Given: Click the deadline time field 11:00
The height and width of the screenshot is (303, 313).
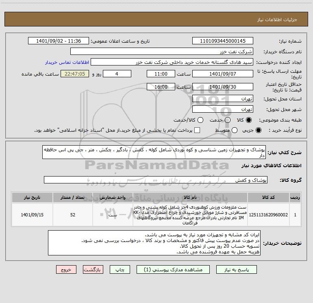Looking at the screenshot, I should [x=161, y=74].
